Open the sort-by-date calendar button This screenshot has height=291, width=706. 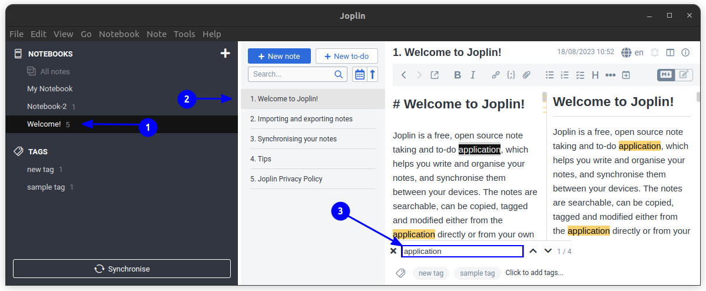tap(359, 74)
